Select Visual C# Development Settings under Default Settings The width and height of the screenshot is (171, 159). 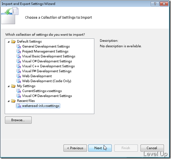[x=47, y=61]
